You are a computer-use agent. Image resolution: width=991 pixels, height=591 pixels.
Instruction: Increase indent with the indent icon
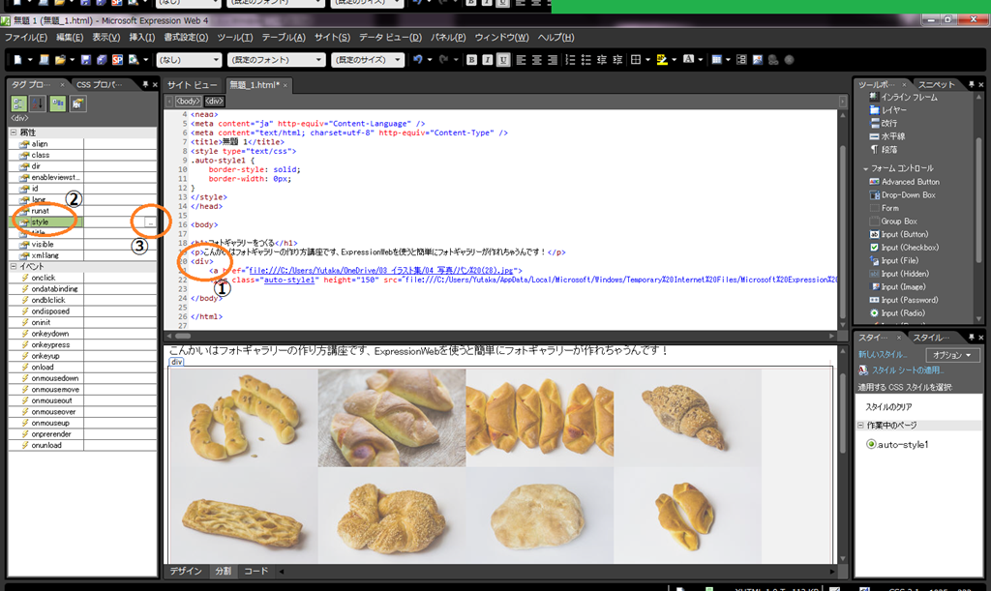(x=617, y=60)
